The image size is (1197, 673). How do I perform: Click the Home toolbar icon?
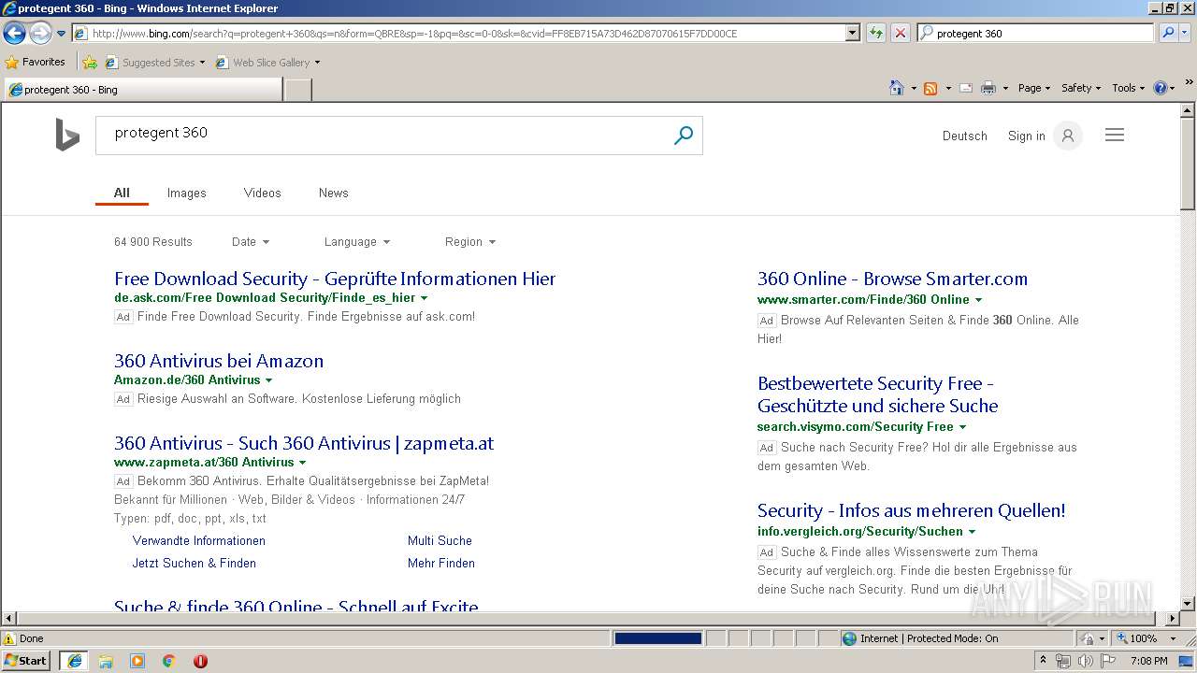(896, 88)
